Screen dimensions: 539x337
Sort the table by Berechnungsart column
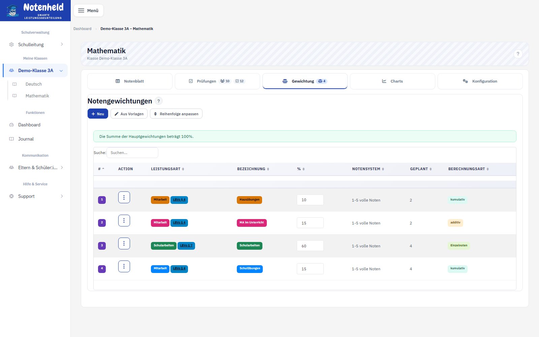[468, 169]
